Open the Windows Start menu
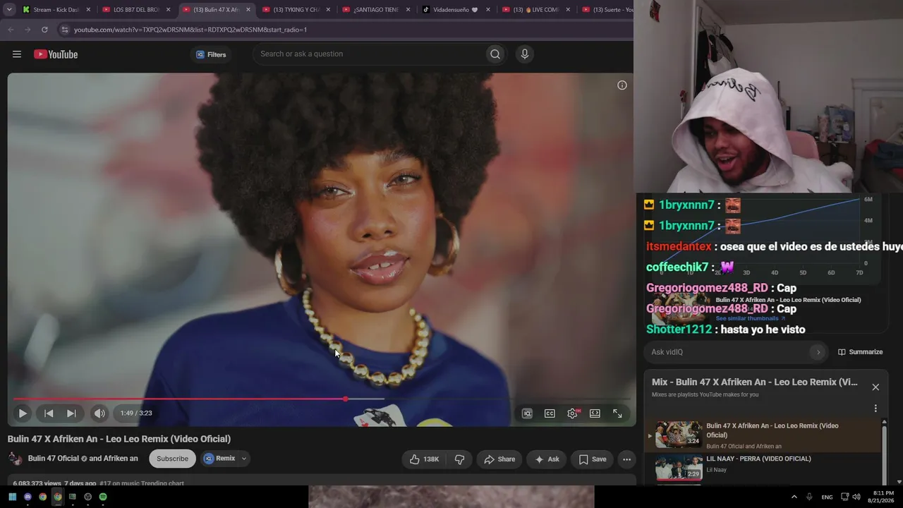This screenshot has height=508, width=903. point(13,497)
